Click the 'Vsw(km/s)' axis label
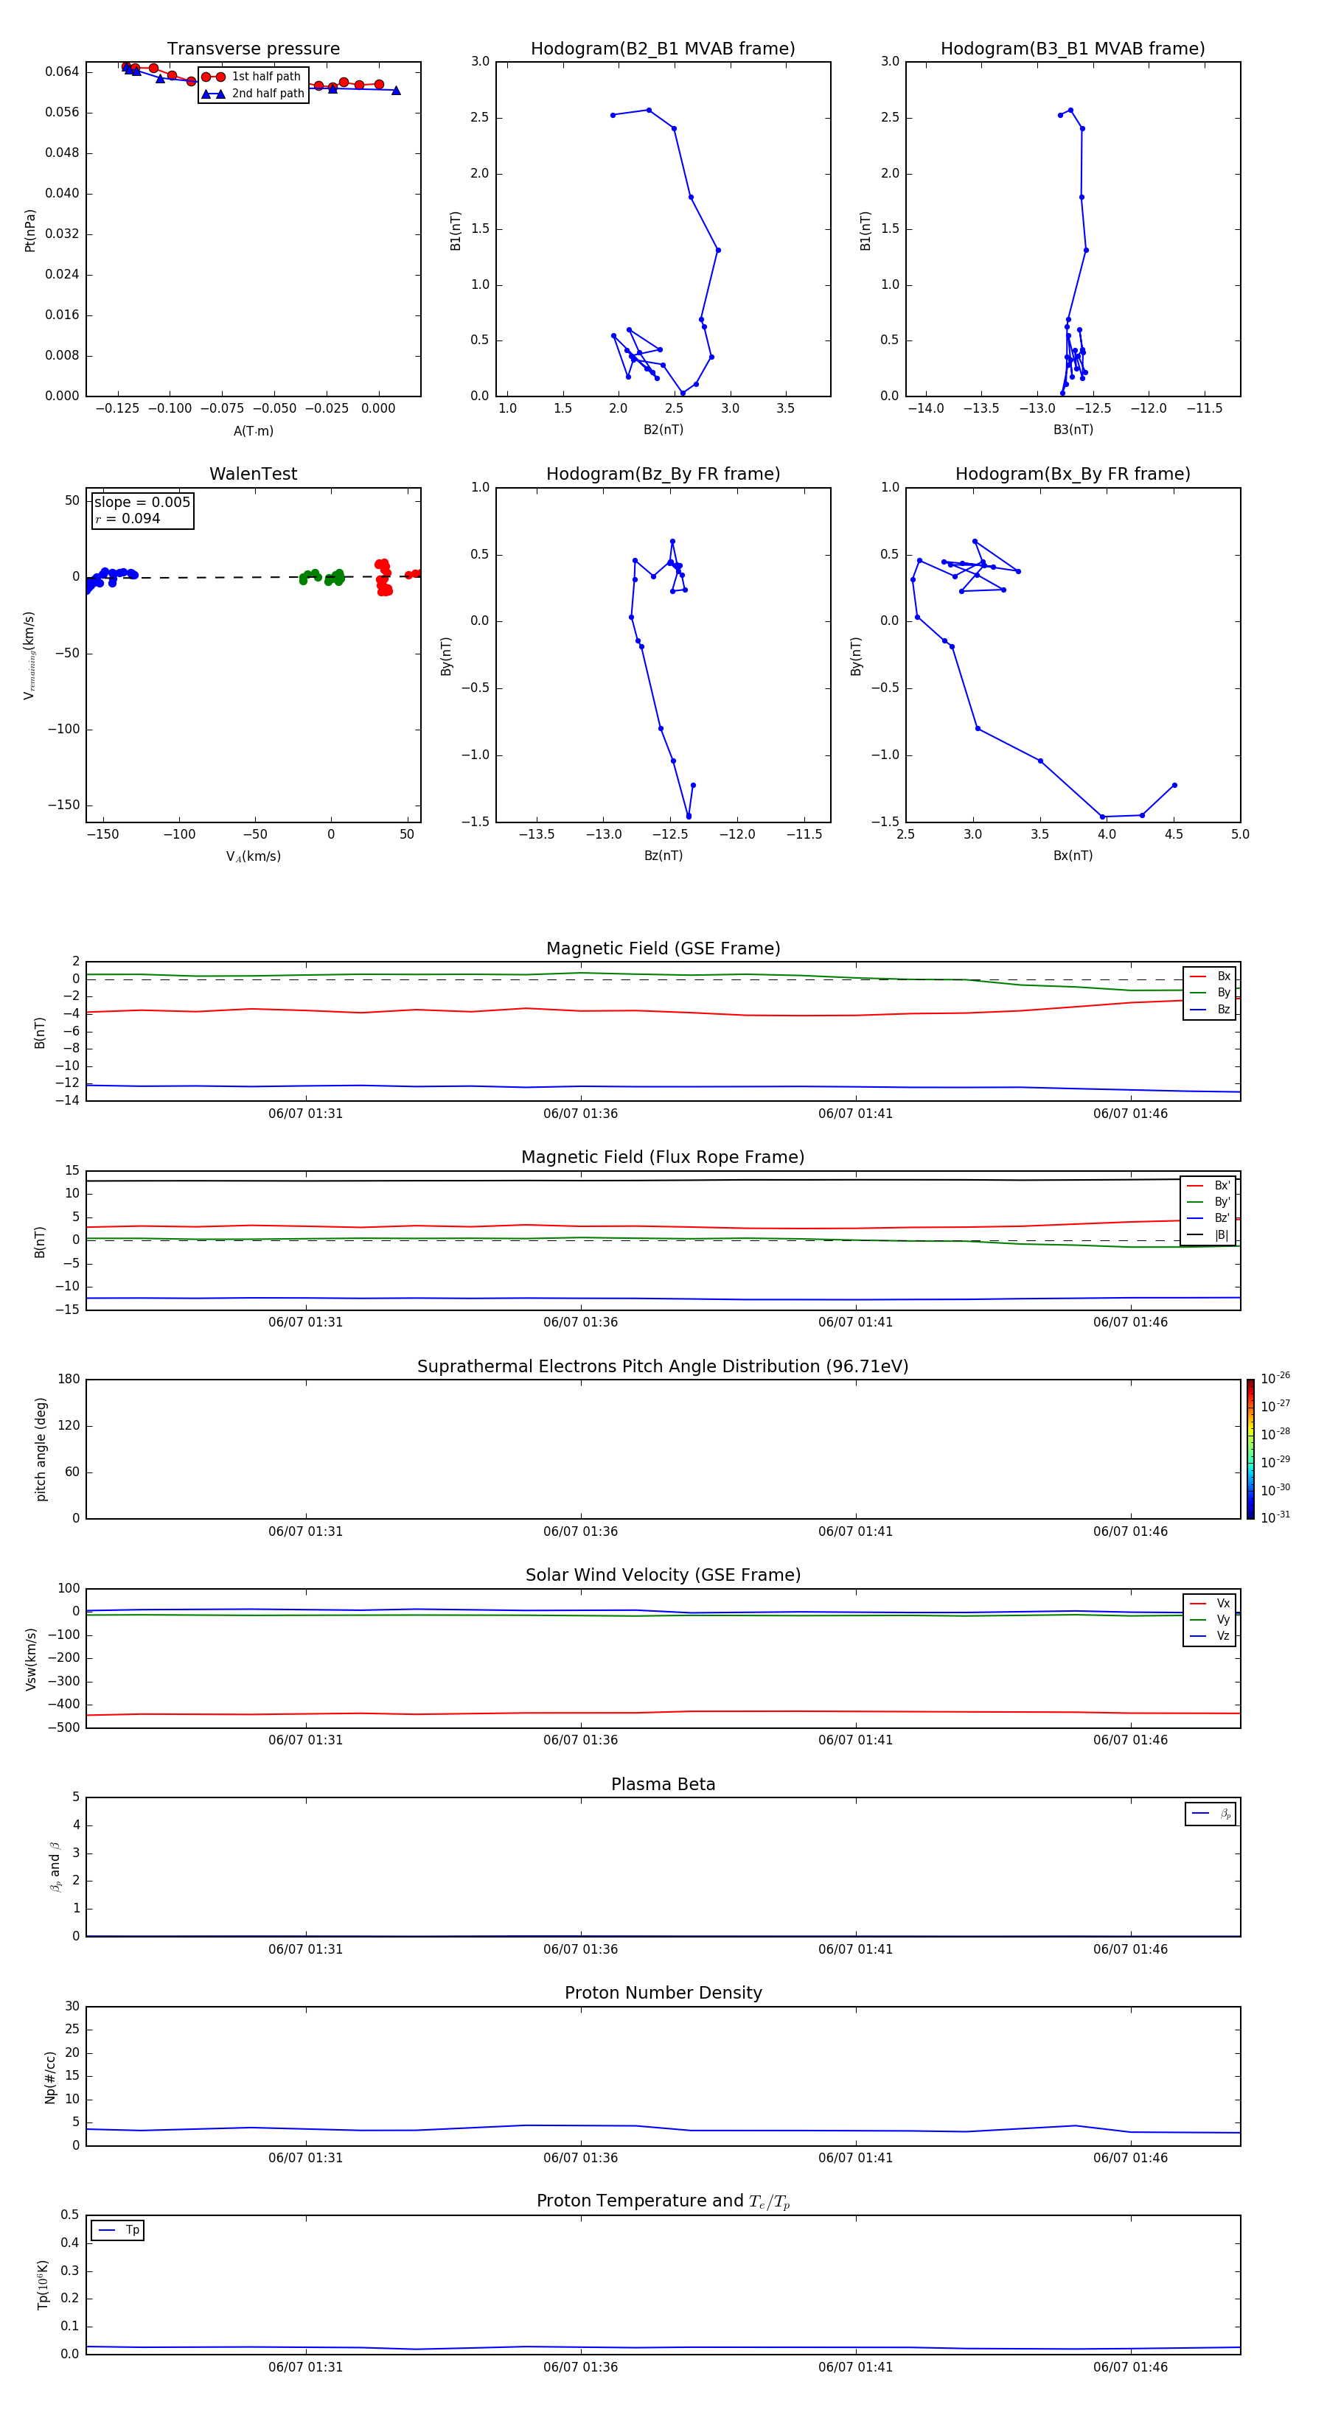The height and width of the screenshot is (2432, 1327). point(31,1659)
